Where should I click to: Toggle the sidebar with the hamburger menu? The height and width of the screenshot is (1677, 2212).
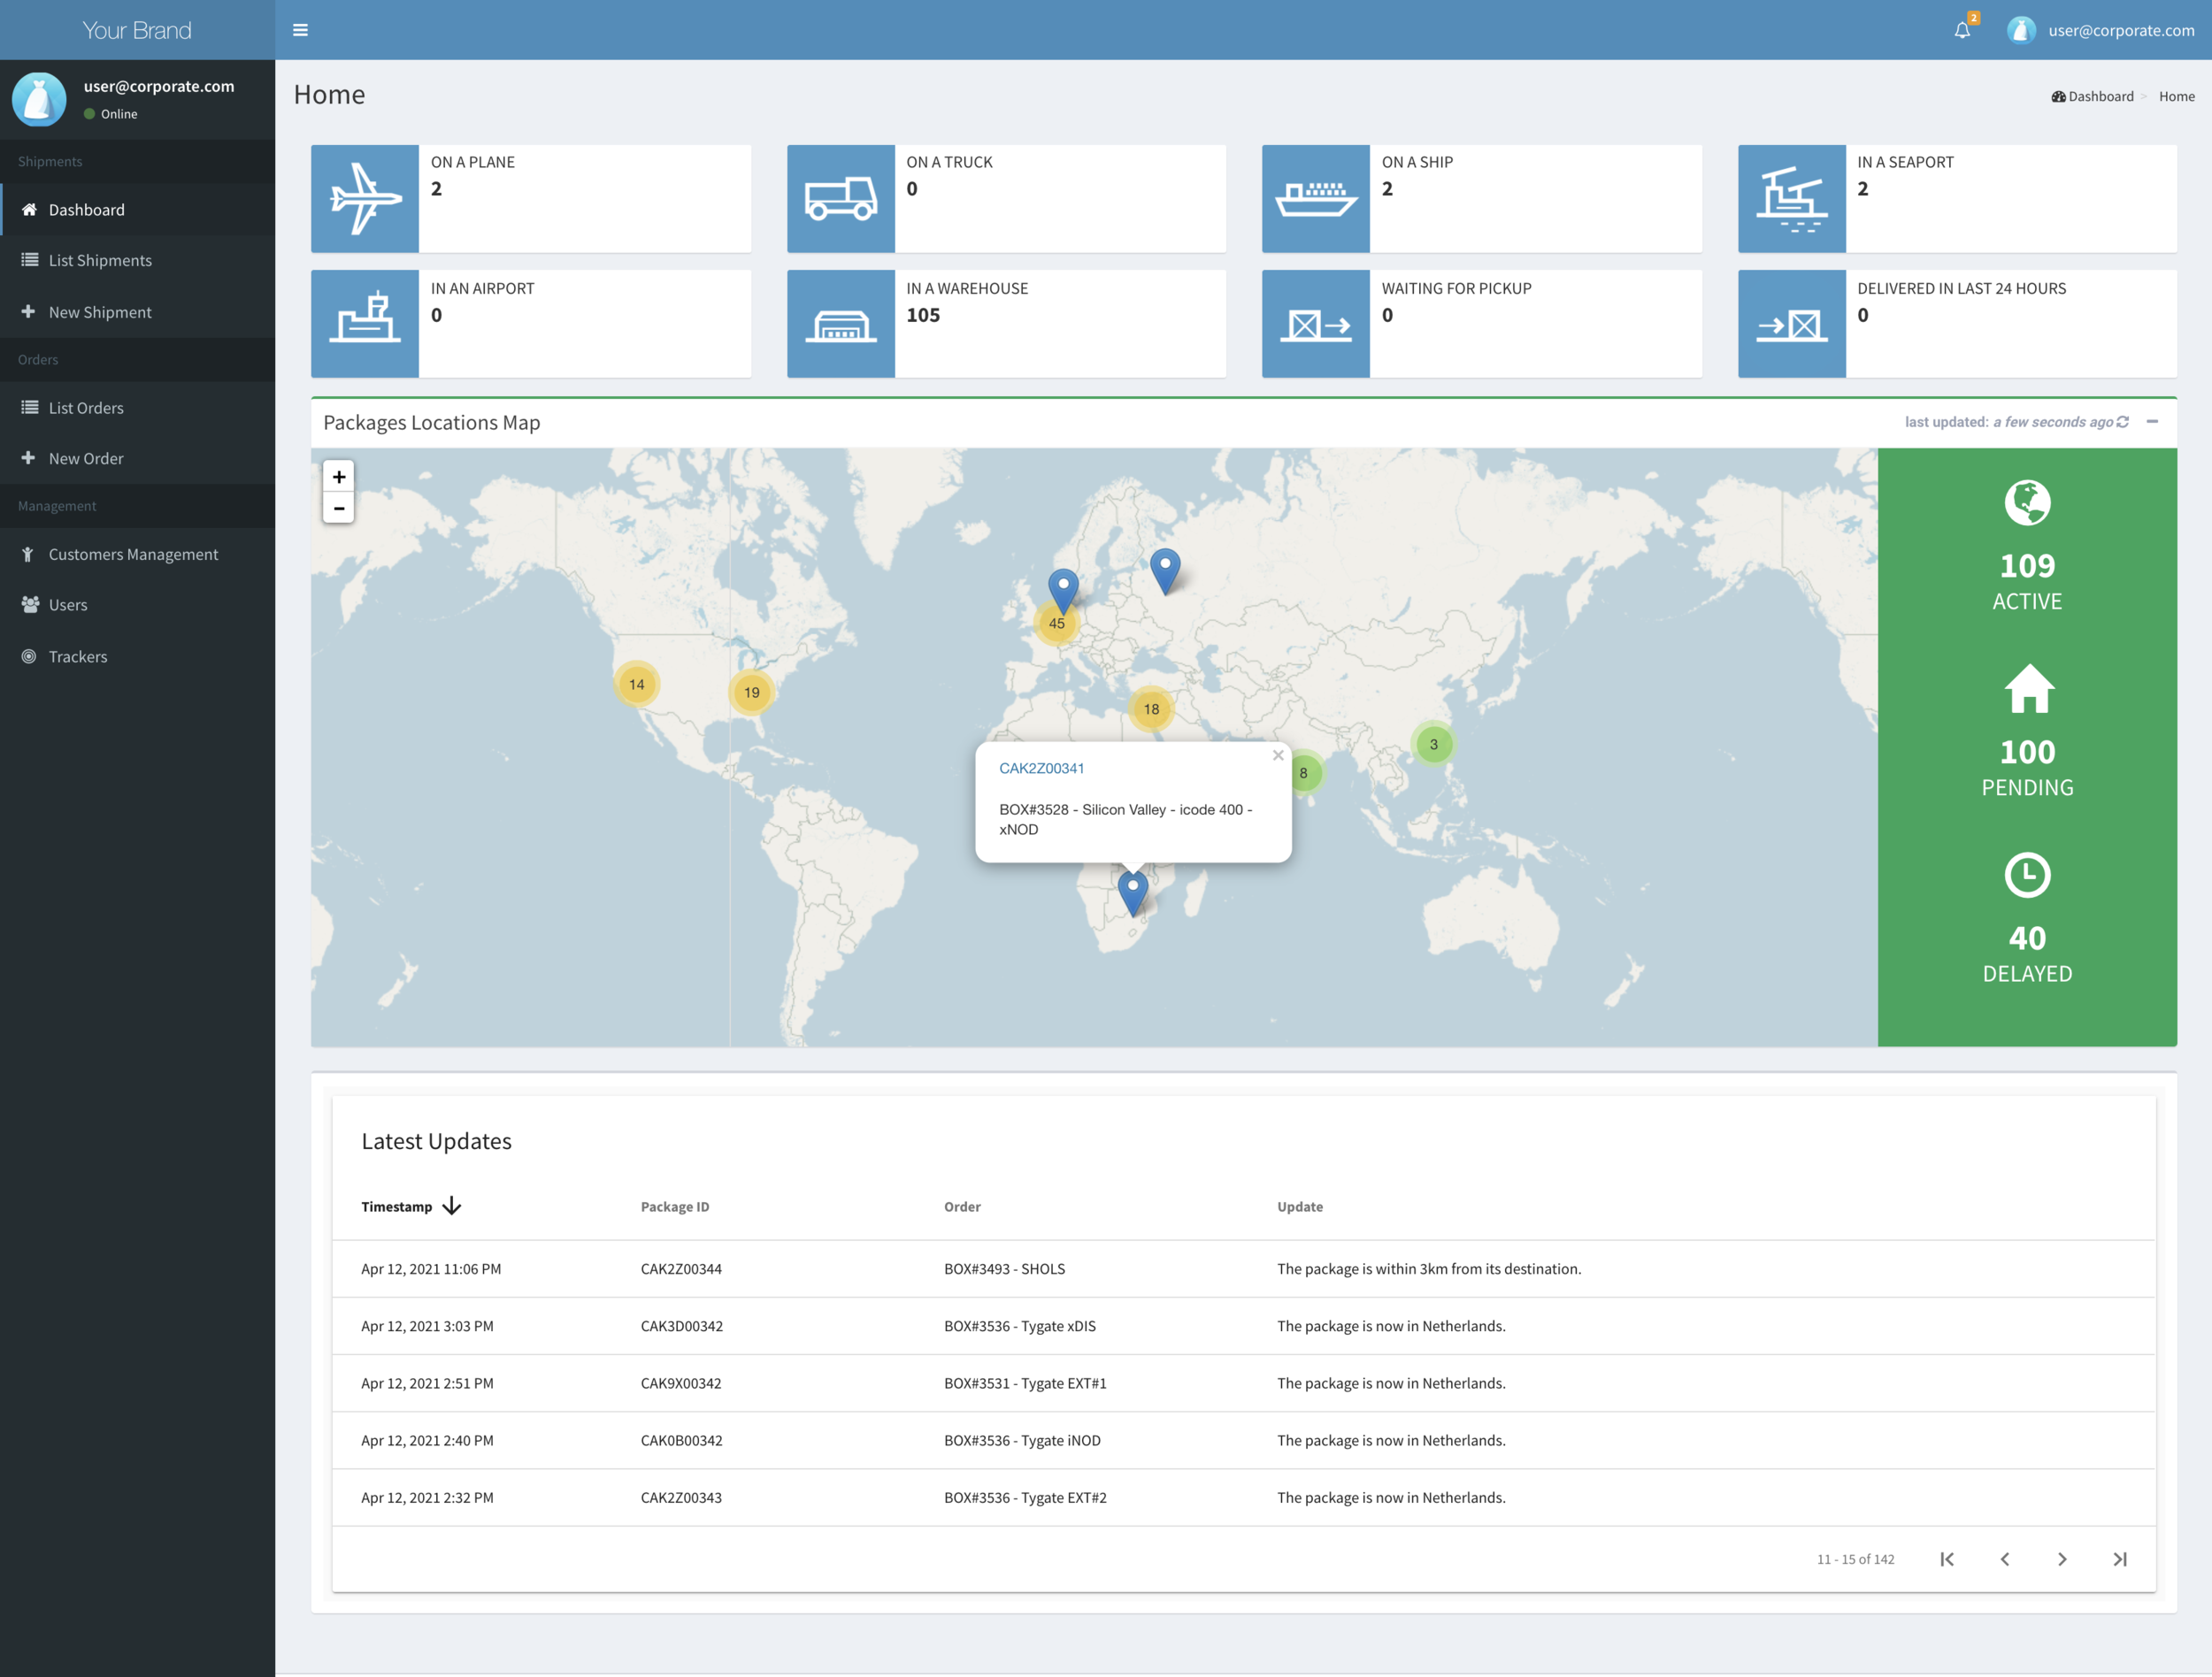click(x=301, y=30)
